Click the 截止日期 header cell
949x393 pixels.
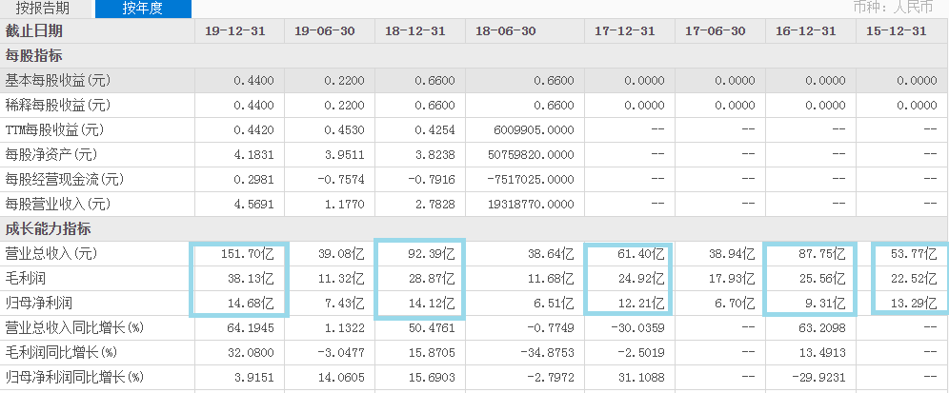pyautogui.click(x=37, y=30)
